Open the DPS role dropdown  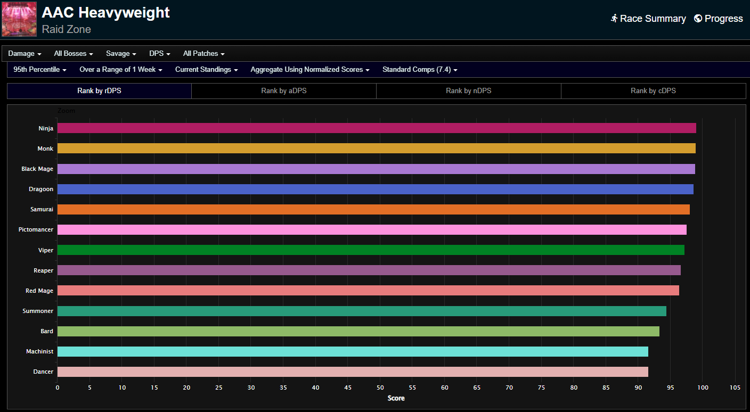[160, 54]
